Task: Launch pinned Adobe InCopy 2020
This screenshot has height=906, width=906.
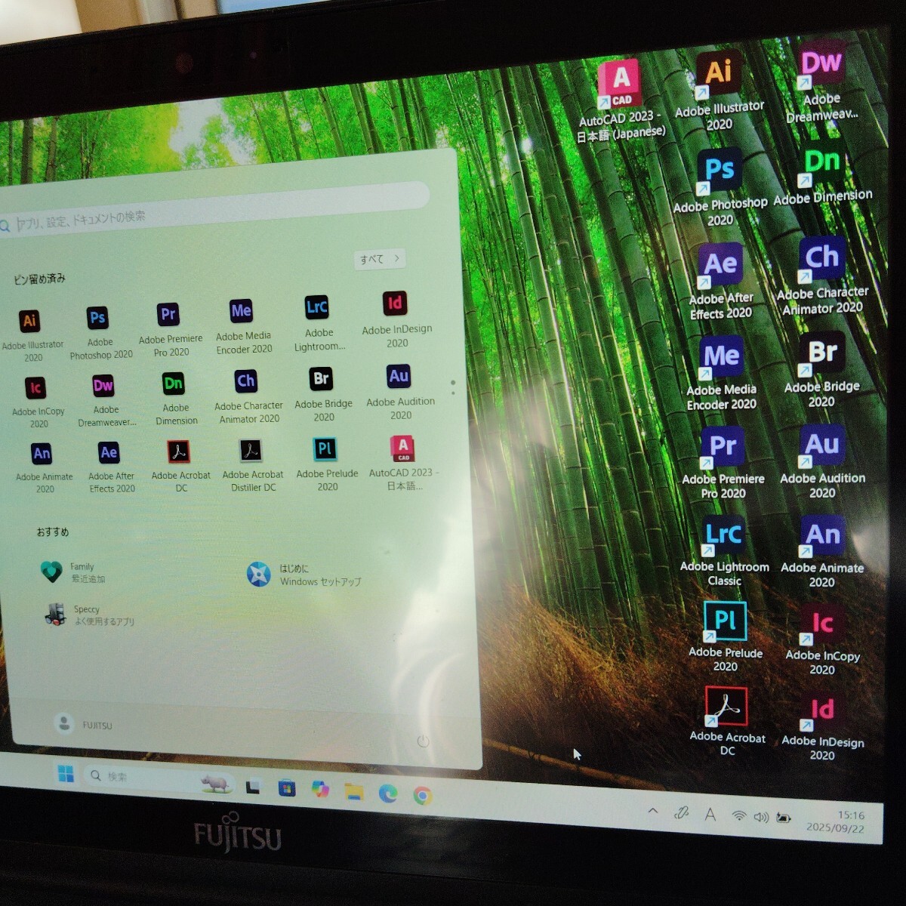Action: pyautogui.click(x=37, y=402)
